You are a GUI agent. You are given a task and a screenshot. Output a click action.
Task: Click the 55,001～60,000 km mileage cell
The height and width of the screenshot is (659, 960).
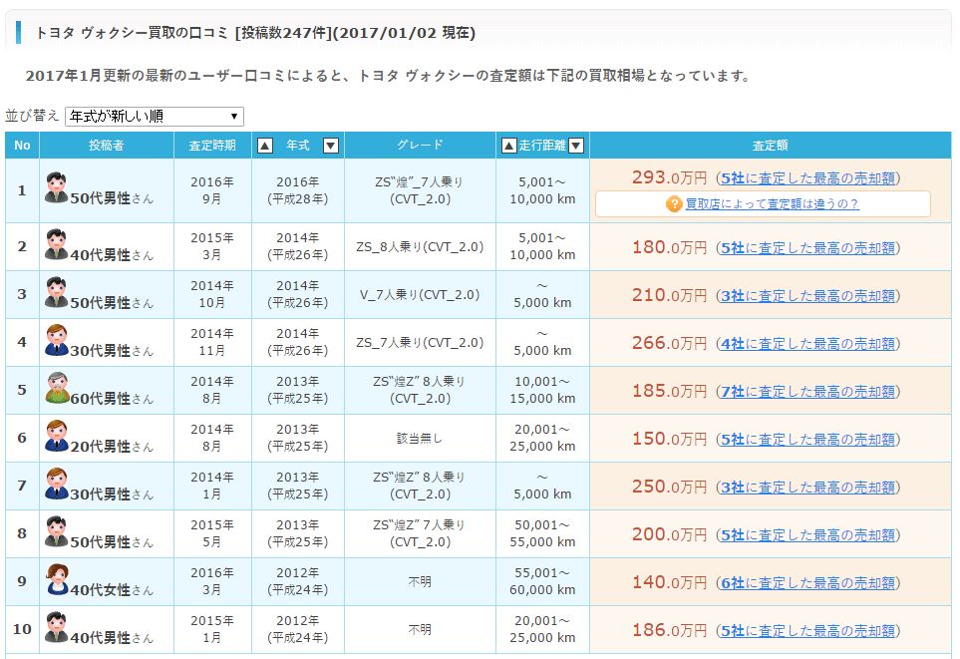click(542, 581)
